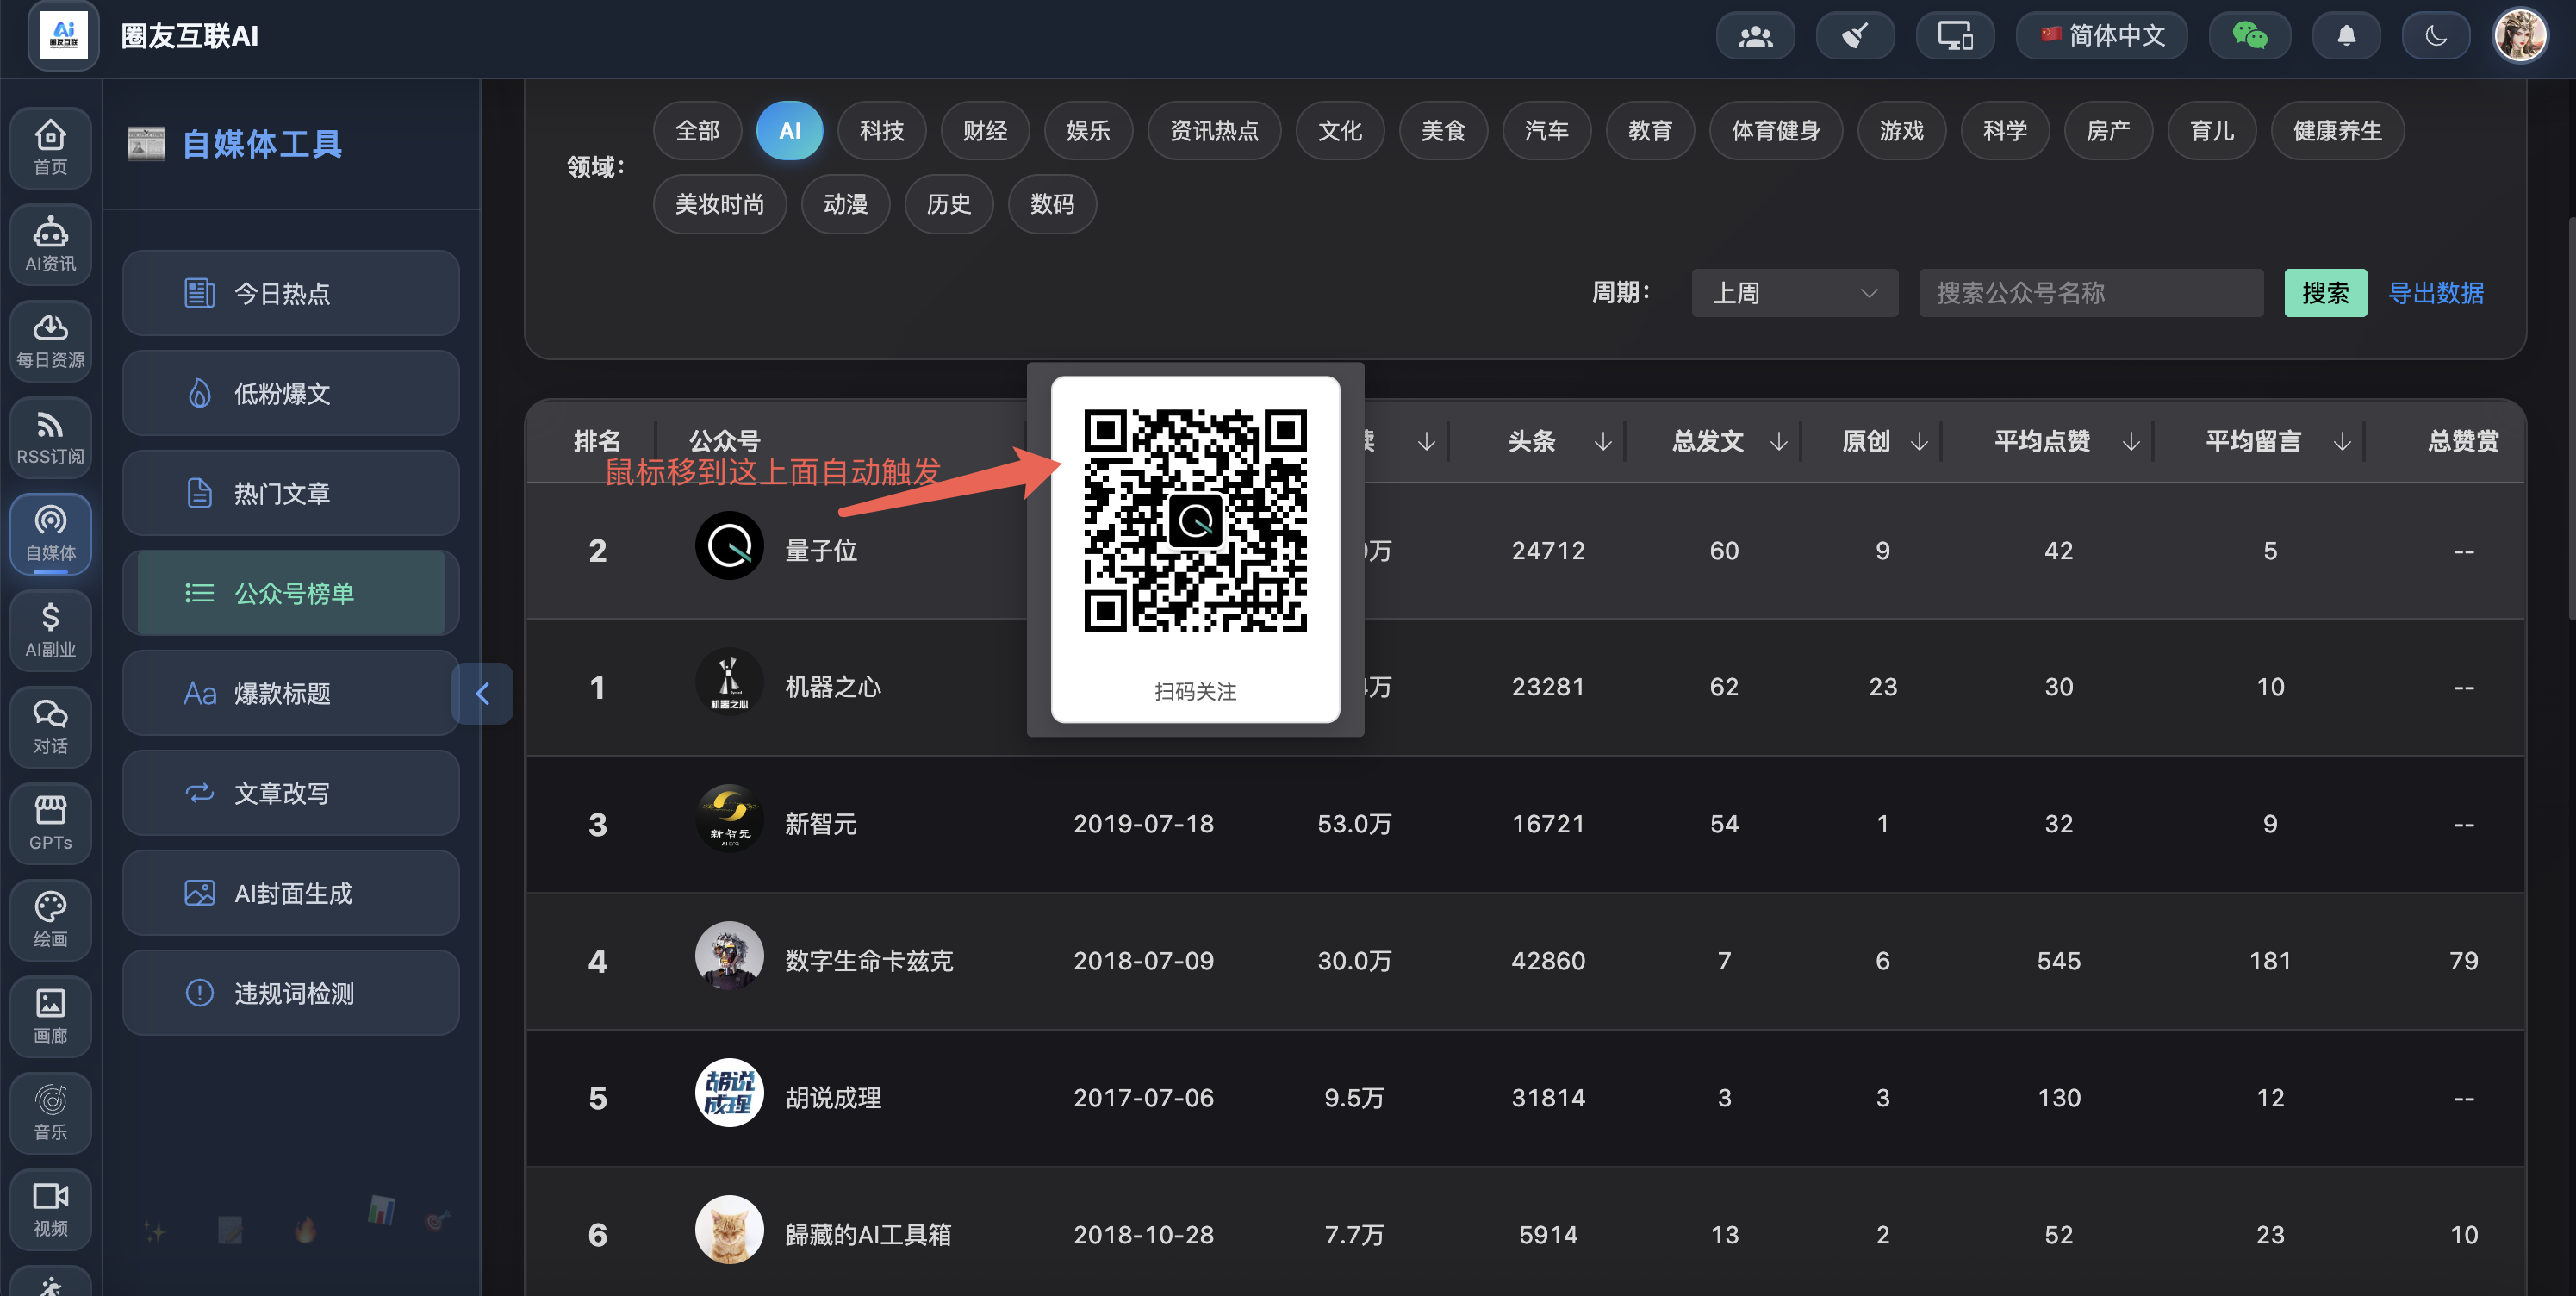This screenshot has width=2576, height=1296.
Task: Click the green 搜索 button
Action: pyautogui.click(x=2325, y=293)
